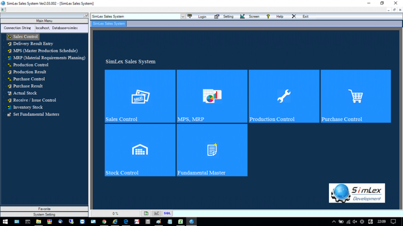Viewport: 403px width, 226px height.
Task: Open MPS (Master Production Schedule) tree item
Action: 46,51
